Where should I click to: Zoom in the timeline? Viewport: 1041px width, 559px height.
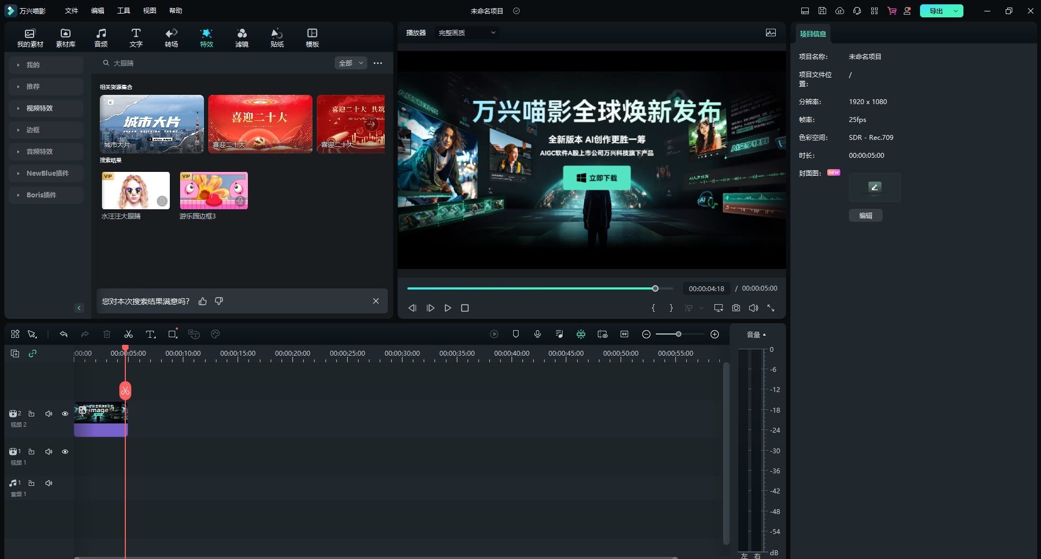(715, 335)
